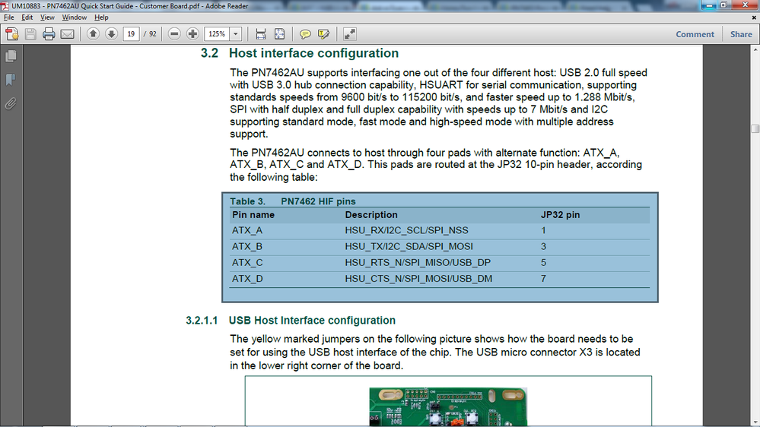Viewport: 760px width, 427px height.
Task: Switch to read mode view icon
Action: pos(349,34)
